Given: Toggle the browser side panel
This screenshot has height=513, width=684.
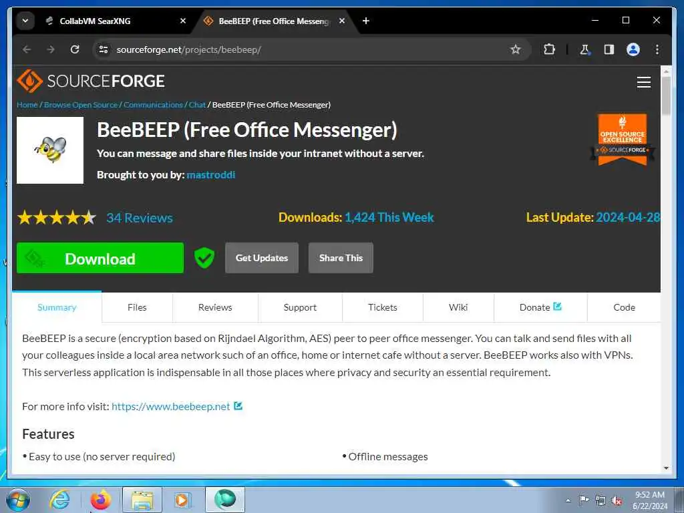Looking at the screenshot, I should pyautogui.click(x=609, y=49).
